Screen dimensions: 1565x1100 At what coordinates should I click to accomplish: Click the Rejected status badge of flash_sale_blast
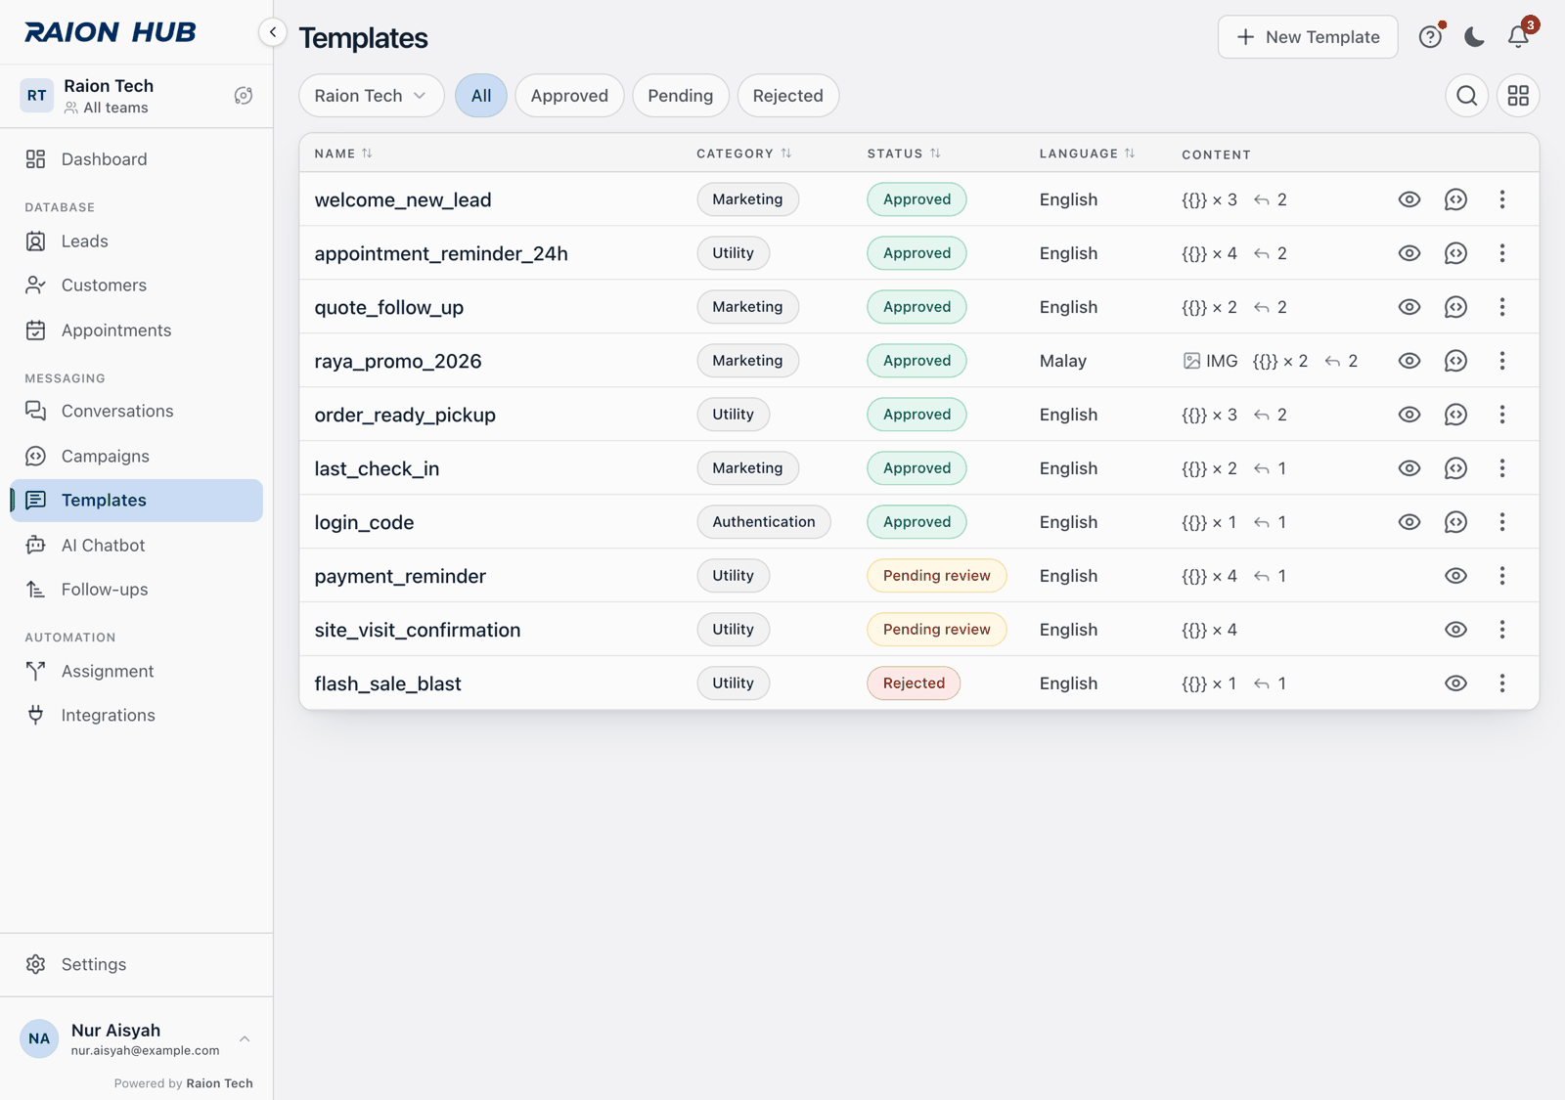[914, 683]
